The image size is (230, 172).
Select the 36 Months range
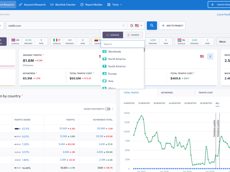pos(206,103)
